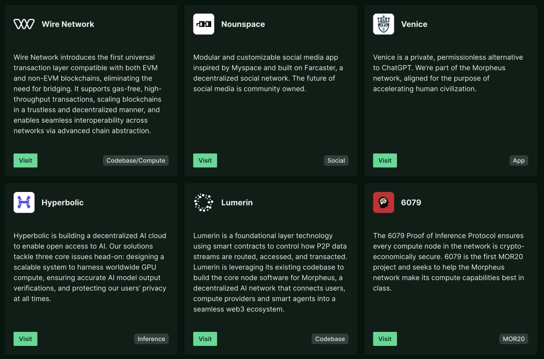The height and width of the screenshot is (359, 544).
Task: Click Visit on the 6079 card
Action: pos(385,339)
